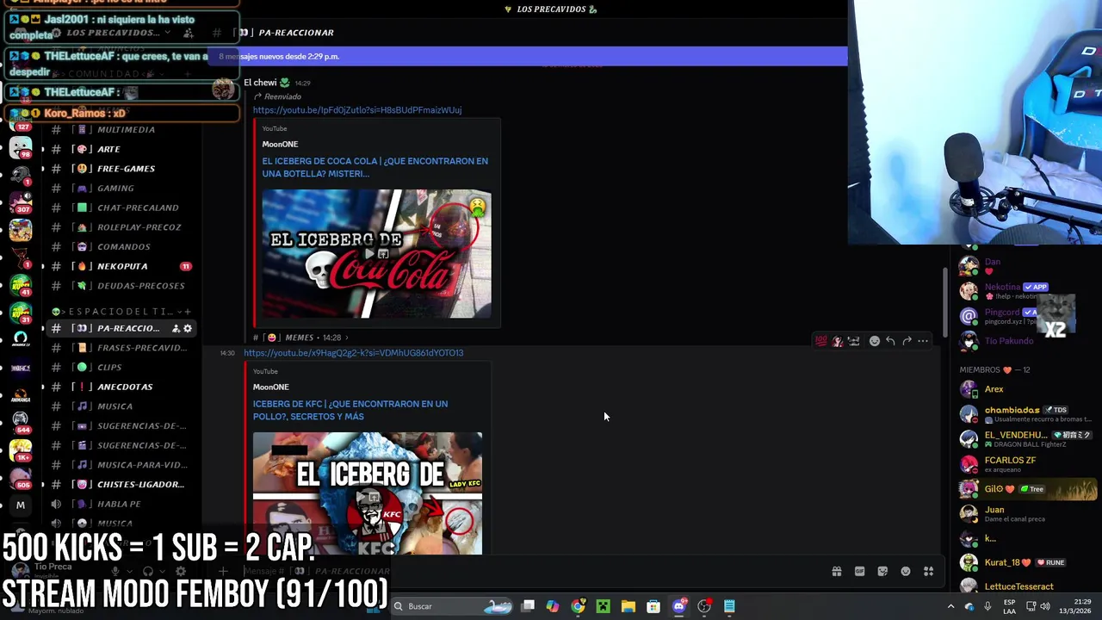Image resolution: width=1102 pixels, height=620 pixels.
Task: Open El chewi's user profile name
Action: (x=261, y=83)
